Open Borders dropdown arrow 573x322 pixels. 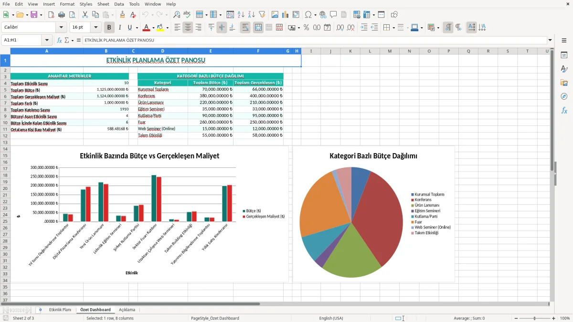[x=393, y=28]
